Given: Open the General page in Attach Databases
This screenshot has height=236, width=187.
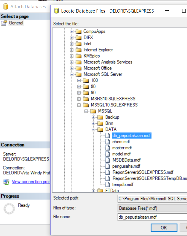Looking at the screenshot, I should [16, 23].
